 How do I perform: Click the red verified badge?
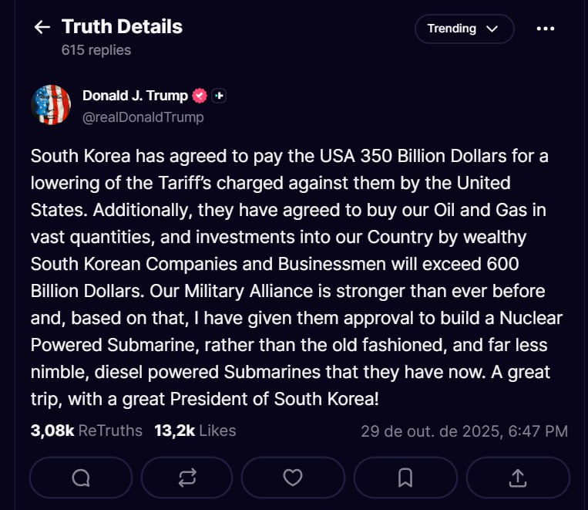point(200,96)
